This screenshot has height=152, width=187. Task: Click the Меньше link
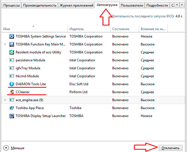(18, 148)
